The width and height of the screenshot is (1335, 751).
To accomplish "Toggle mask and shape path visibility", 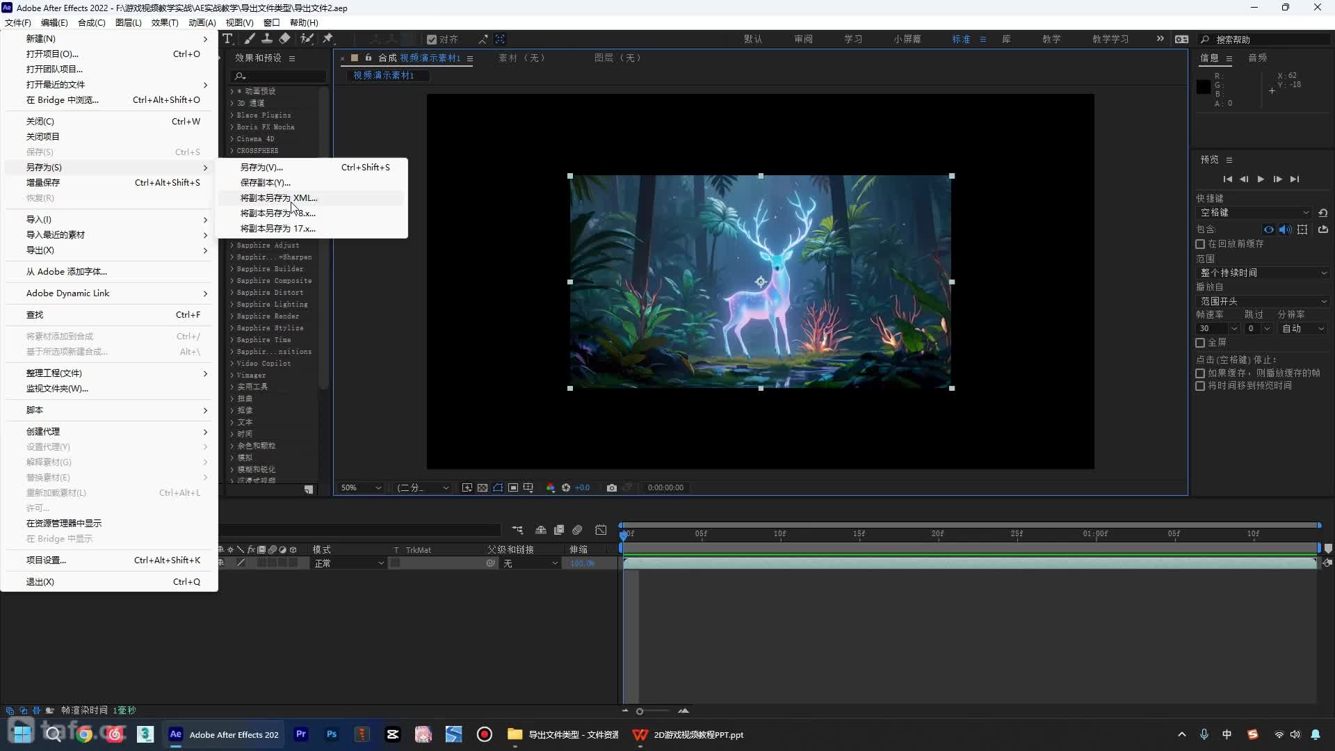I will click(x=498, y=488).
